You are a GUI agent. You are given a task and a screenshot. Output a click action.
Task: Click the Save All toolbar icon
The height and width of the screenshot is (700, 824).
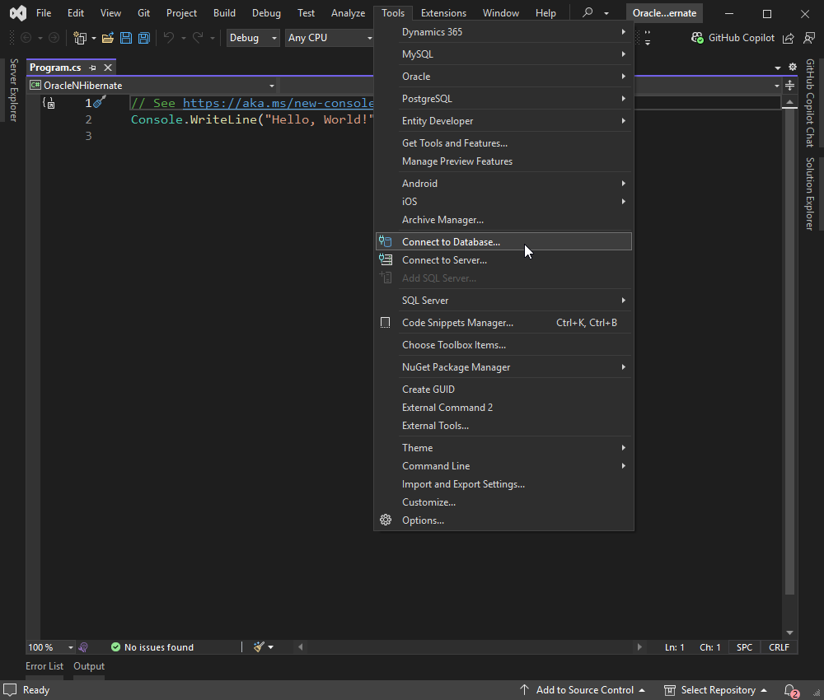[144, 38]
